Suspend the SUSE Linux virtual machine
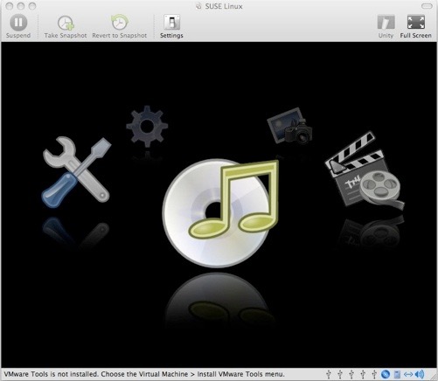This screenshot has width=438, height=381. click(x=18, y=26)
